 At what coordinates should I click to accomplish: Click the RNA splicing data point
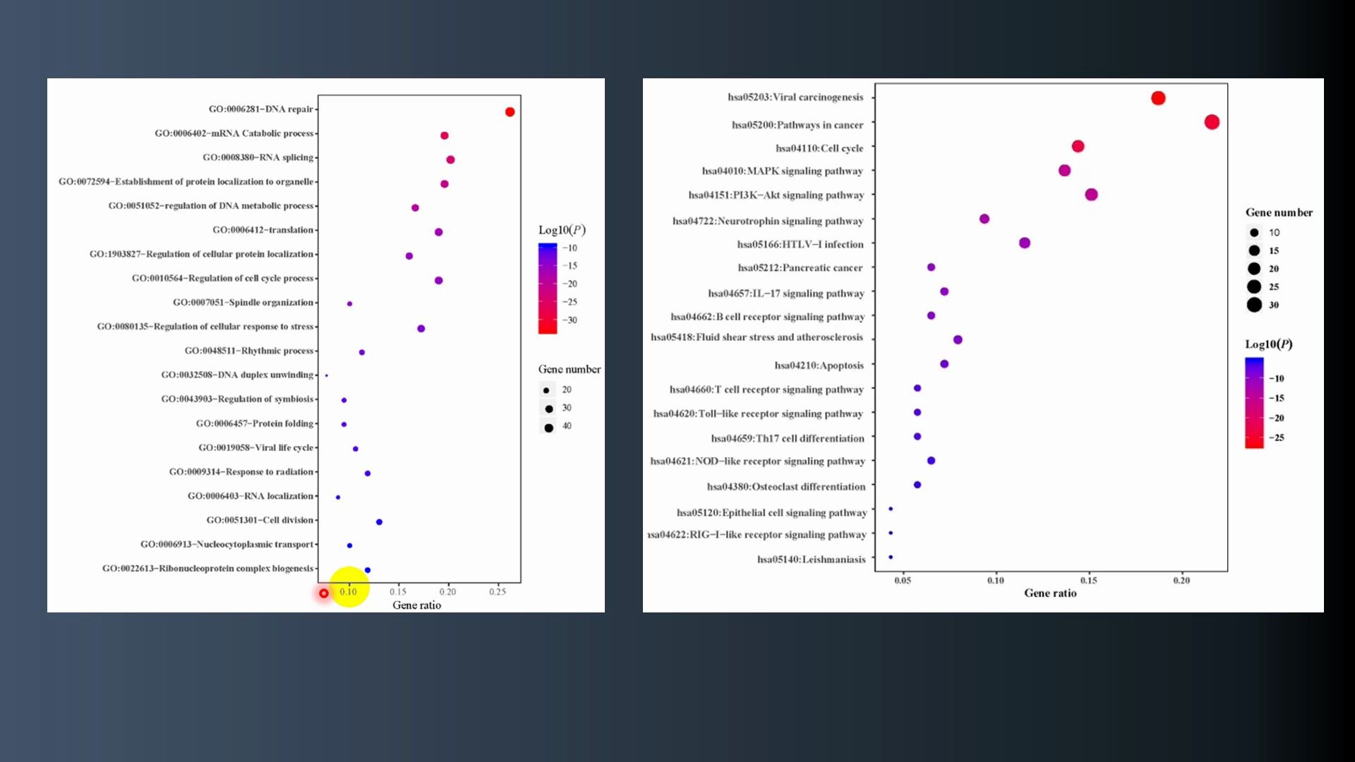(x=450, y=160)
